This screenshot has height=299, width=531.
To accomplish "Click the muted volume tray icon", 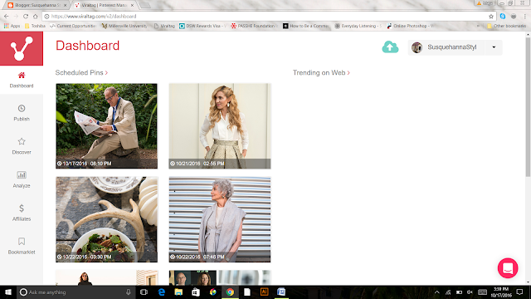I will [x=470, y=292].
